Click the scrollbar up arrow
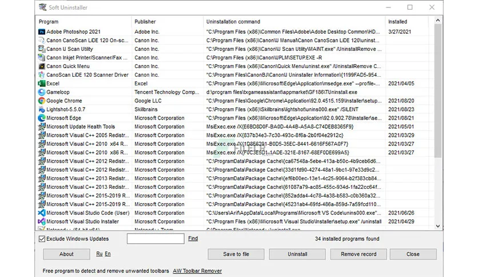 click(438, 21)
